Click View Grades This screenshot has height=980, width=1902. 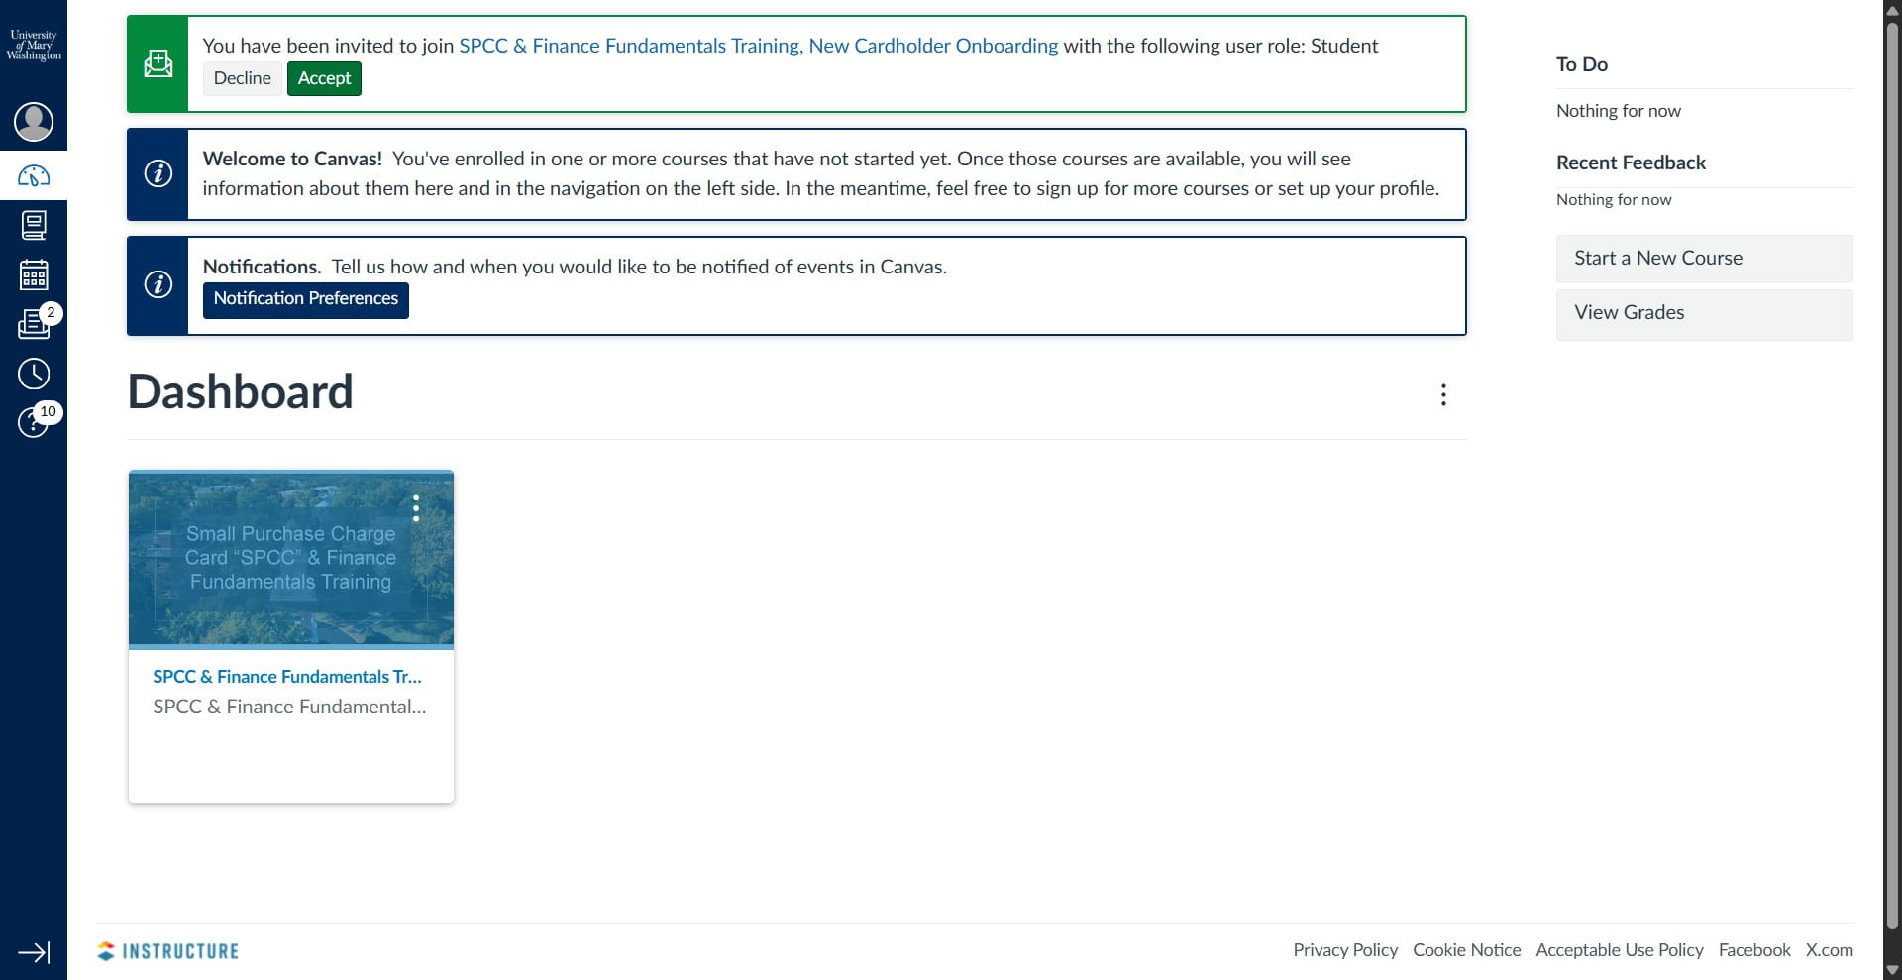(1704, 312)
